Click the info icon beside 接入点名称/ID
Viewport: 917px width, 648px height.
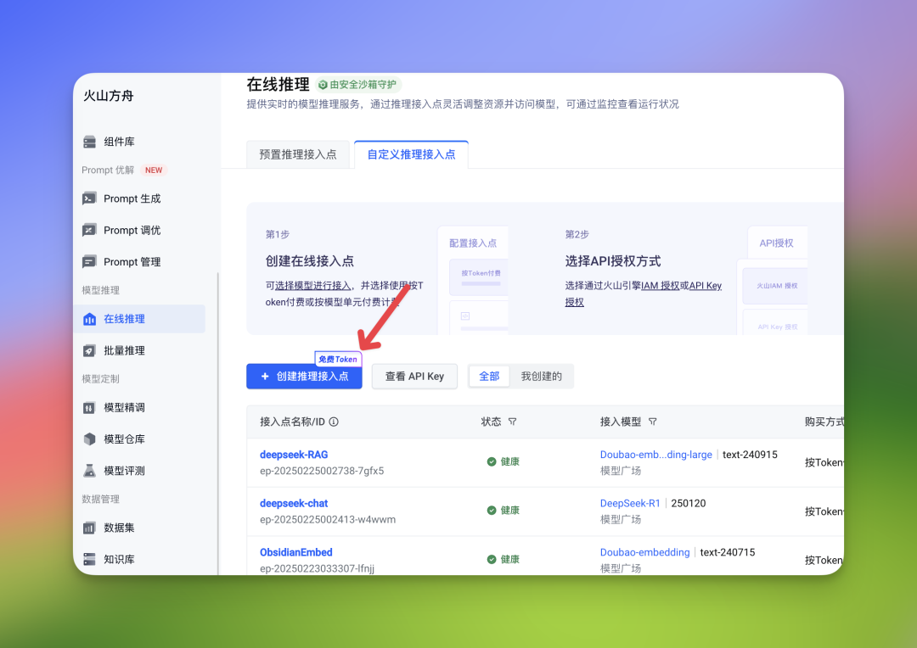(334, 422)
